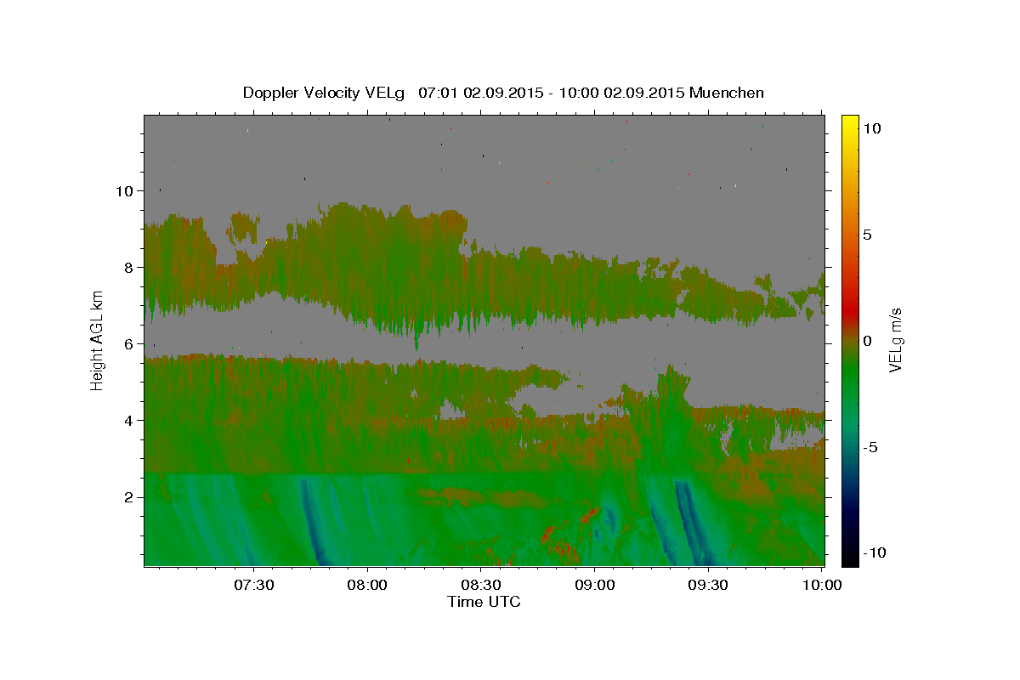The width and height of the screenshot is (1020, 680).
Task: Click the '10:00' time axis label
Action: [x=821, y=585]
